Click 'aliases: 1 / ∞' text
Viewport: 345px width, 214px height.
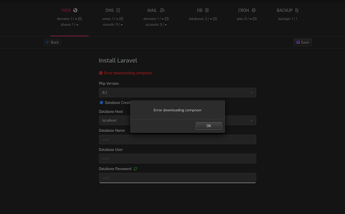69,24
